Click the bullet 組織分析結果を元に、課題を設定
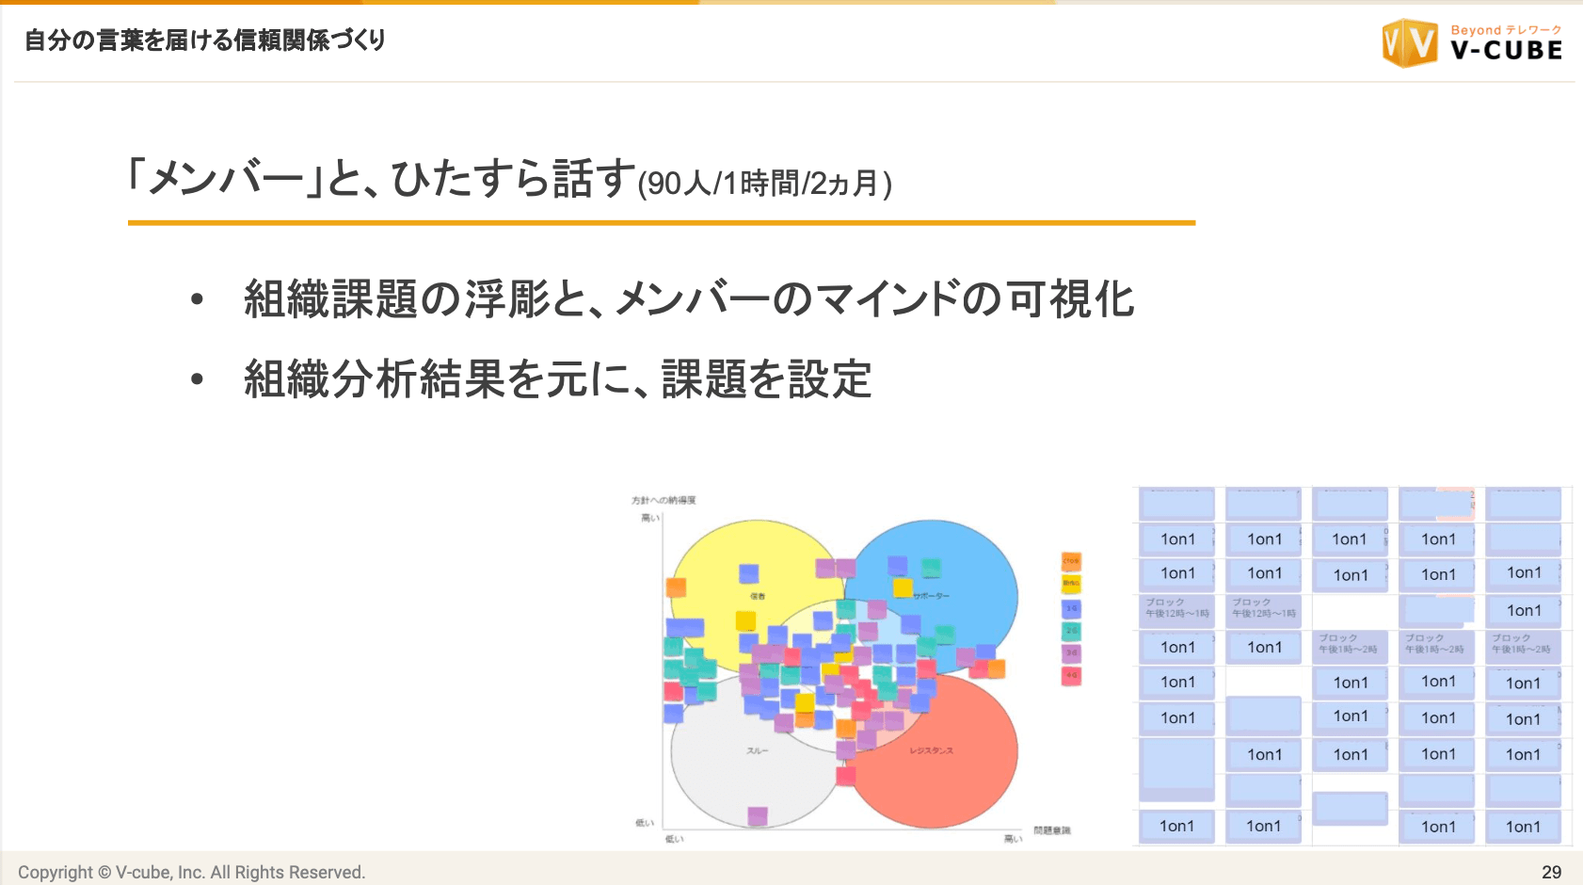This screenshot has width=1583, height=885. pyautogui.click(x=557, y=379)
